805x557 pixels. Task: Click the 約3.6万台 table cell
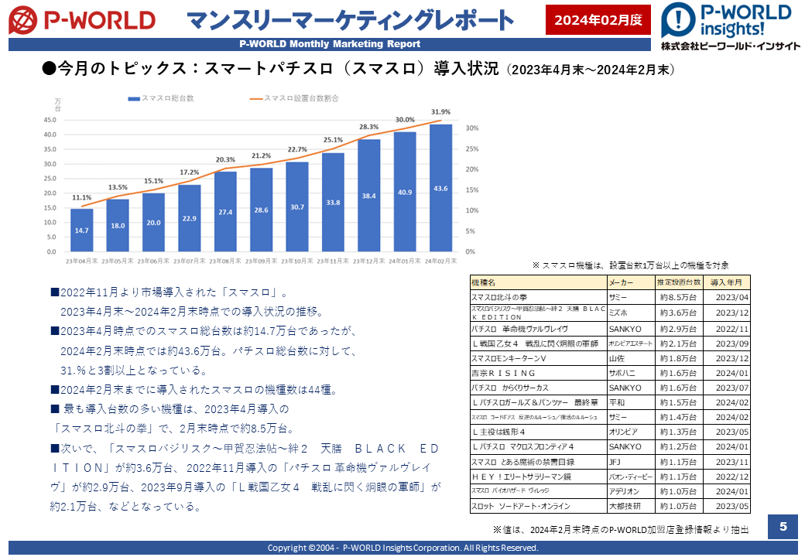tap(678, 313)
